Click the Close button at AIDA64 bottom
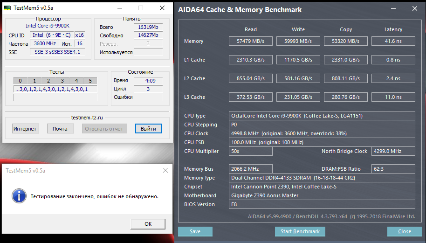 click(404, 231)
